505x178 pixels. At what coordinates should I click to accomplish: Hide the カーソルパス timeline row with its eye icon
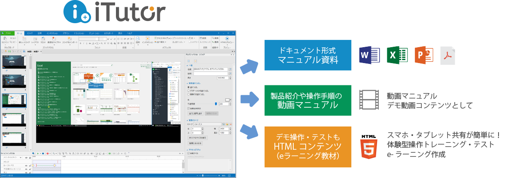pos(26,166)
